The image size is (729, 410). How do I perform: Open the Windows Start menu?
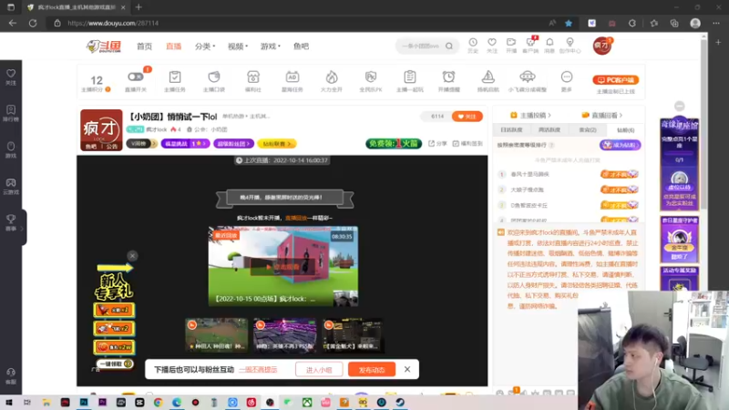(x=9, y=402)
